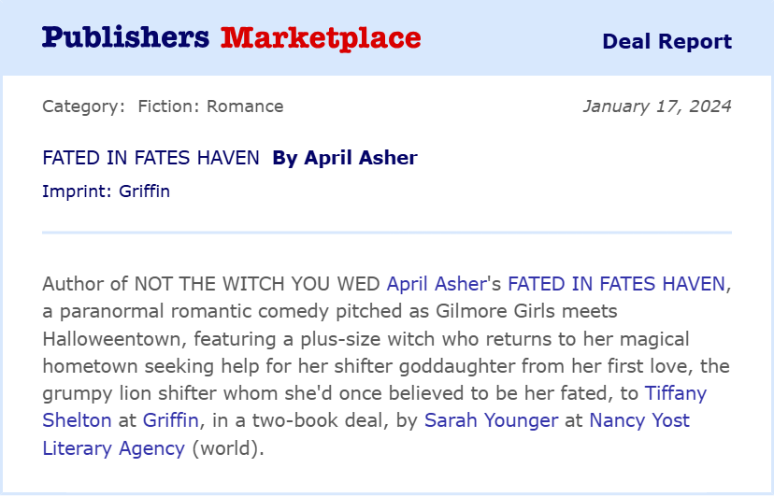The width and height of the screenshot is (774, 496).
Task: Click the Publishers Marketplace logo
Action: point(231,38)
